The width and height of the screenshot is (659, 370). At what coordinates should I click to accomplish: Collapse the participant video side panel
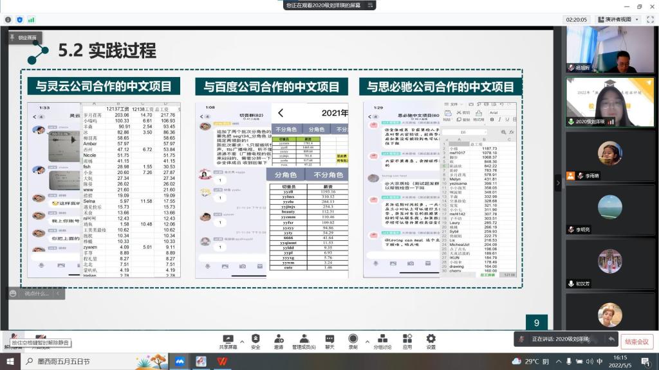click(558, 182)
